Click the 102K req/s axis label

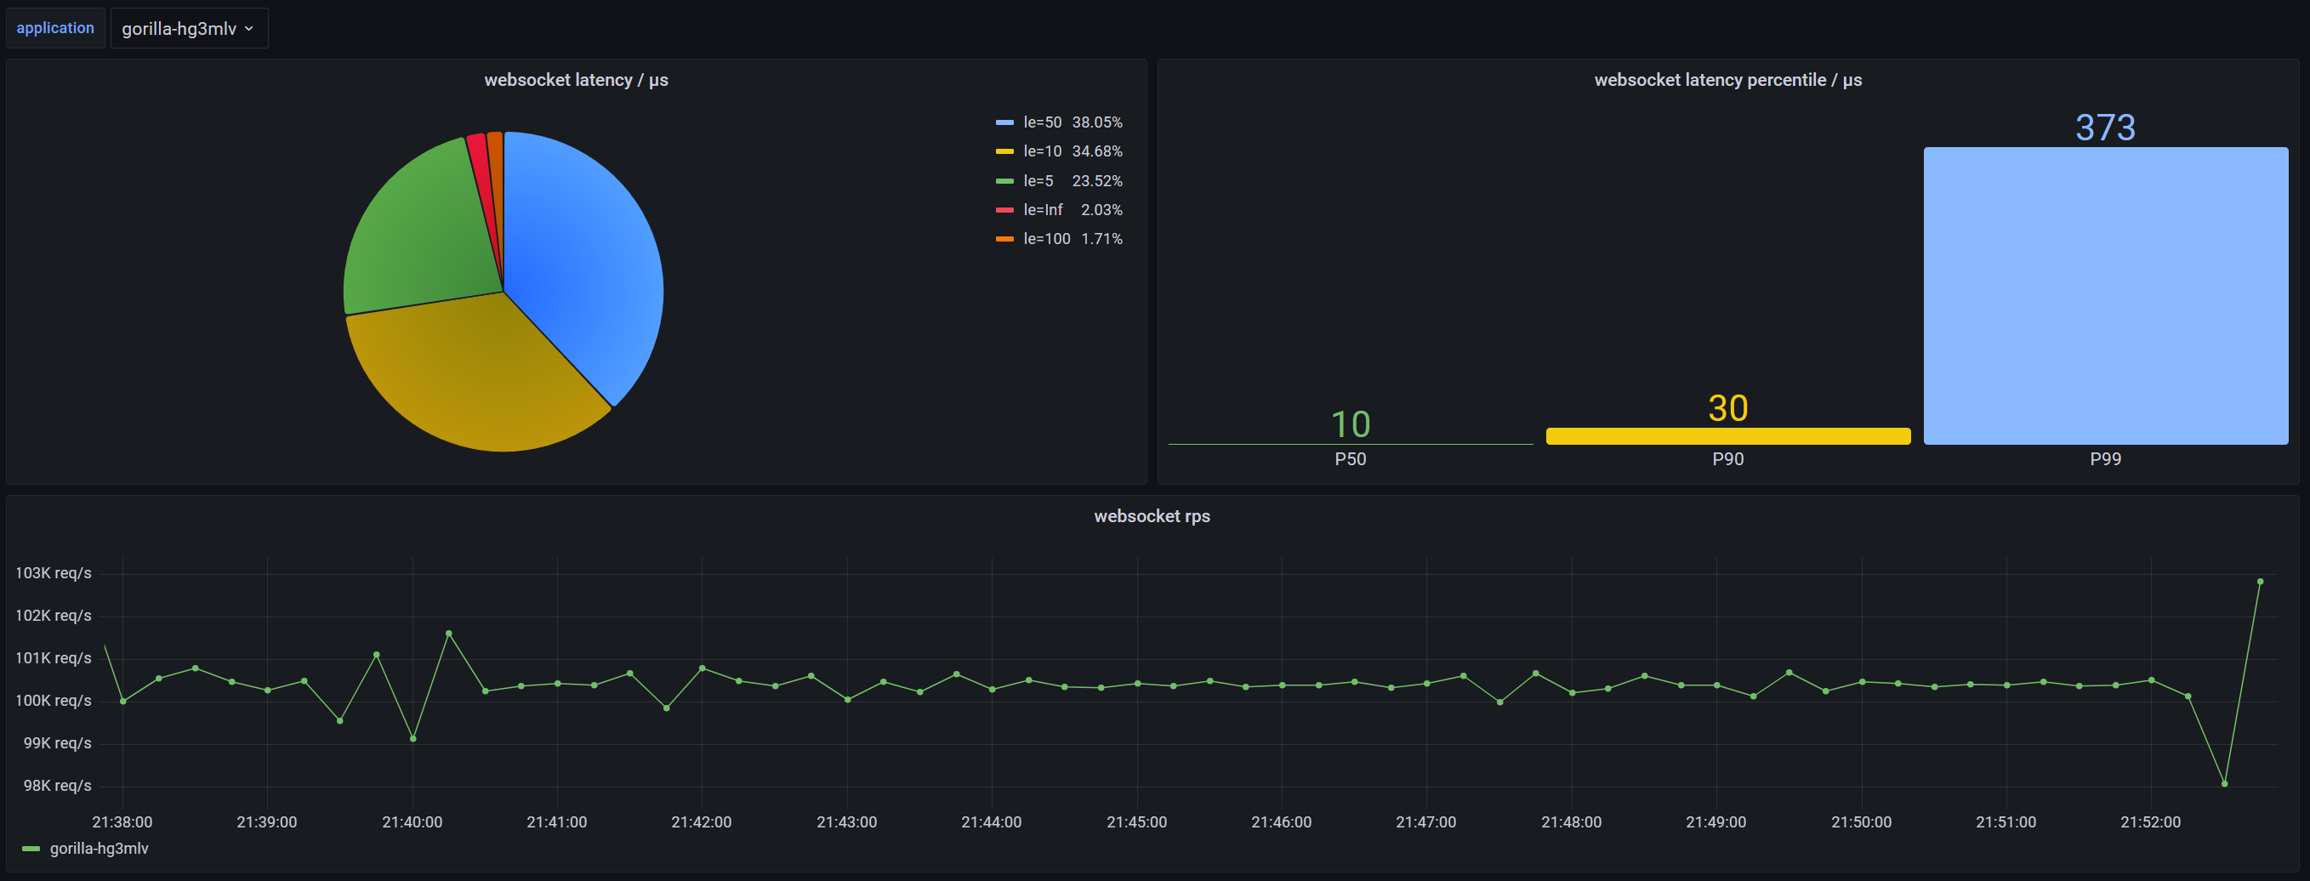pos(53,616)
